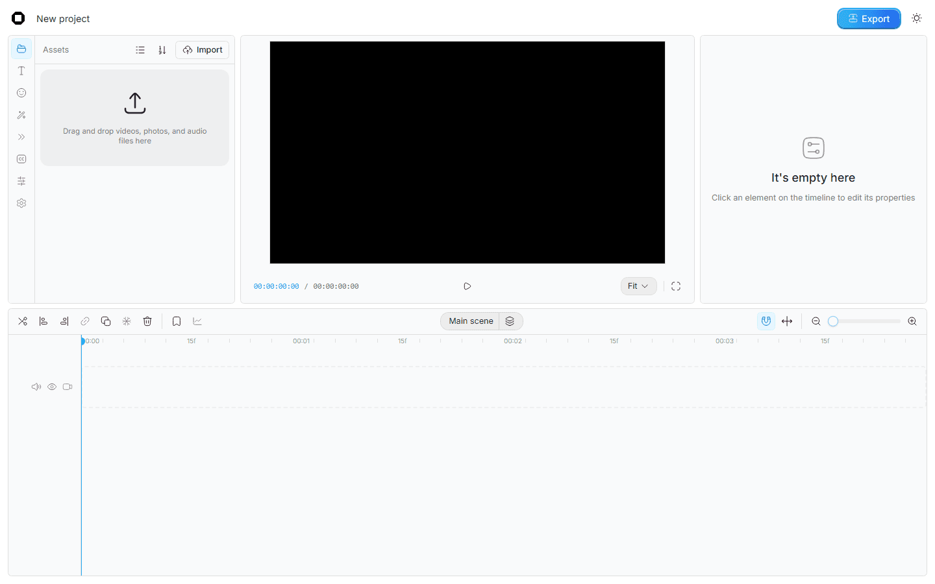Toggle assets list view icon
935x584 pixels.
[x=140, y=50]
